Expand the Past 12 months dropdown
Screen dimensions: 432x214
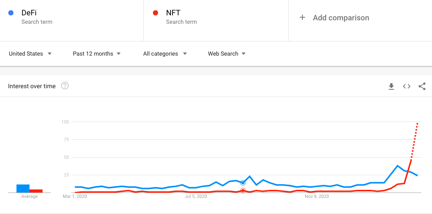click(x=97, y=54)
